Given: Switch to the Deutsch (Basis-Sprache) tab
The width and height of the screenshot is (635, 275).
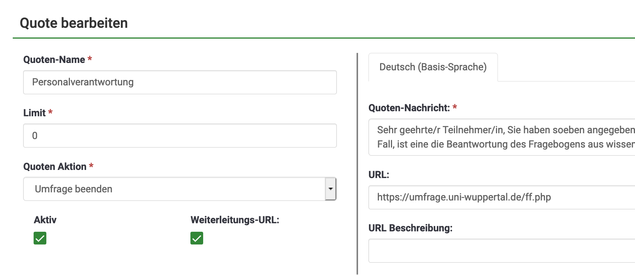Looking at the screenshot, I should pyautogui.click(x=433, y=67).
